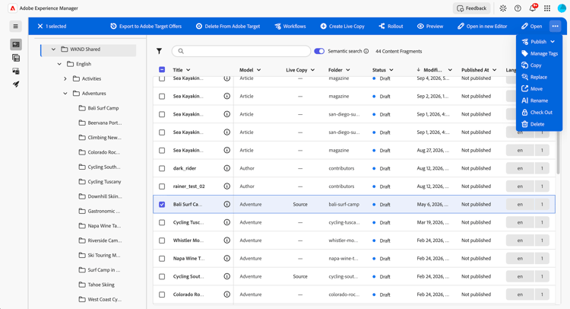
Task: Open Model column dropdown
Action: [x=259, y=70]
